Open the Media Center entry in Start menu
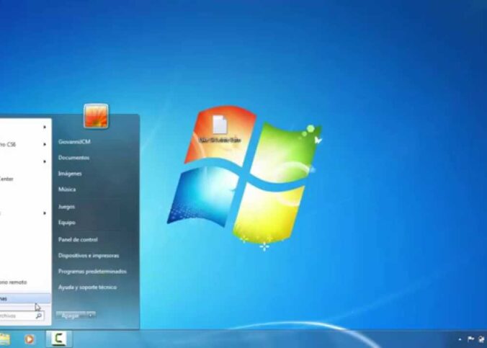 click(x=25, y=179)
